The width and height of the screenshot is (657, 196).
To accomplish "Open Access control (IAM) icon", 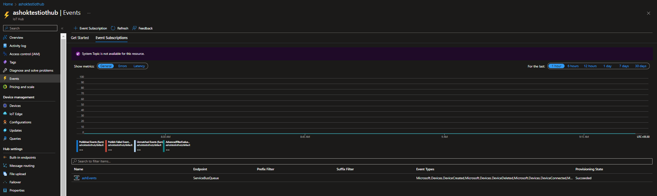I will point(5,54).
